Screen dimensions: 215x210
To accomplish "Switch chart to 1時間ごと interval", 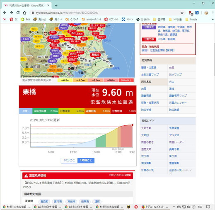I will [86, 160].
